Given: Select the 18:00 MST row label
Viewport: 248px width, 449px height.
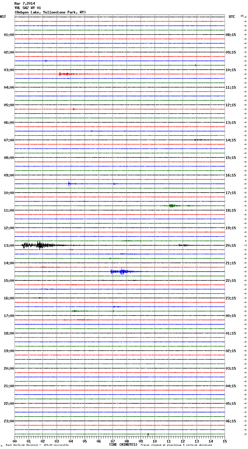Looking at the screenshot, I should (x=9, y=333).
